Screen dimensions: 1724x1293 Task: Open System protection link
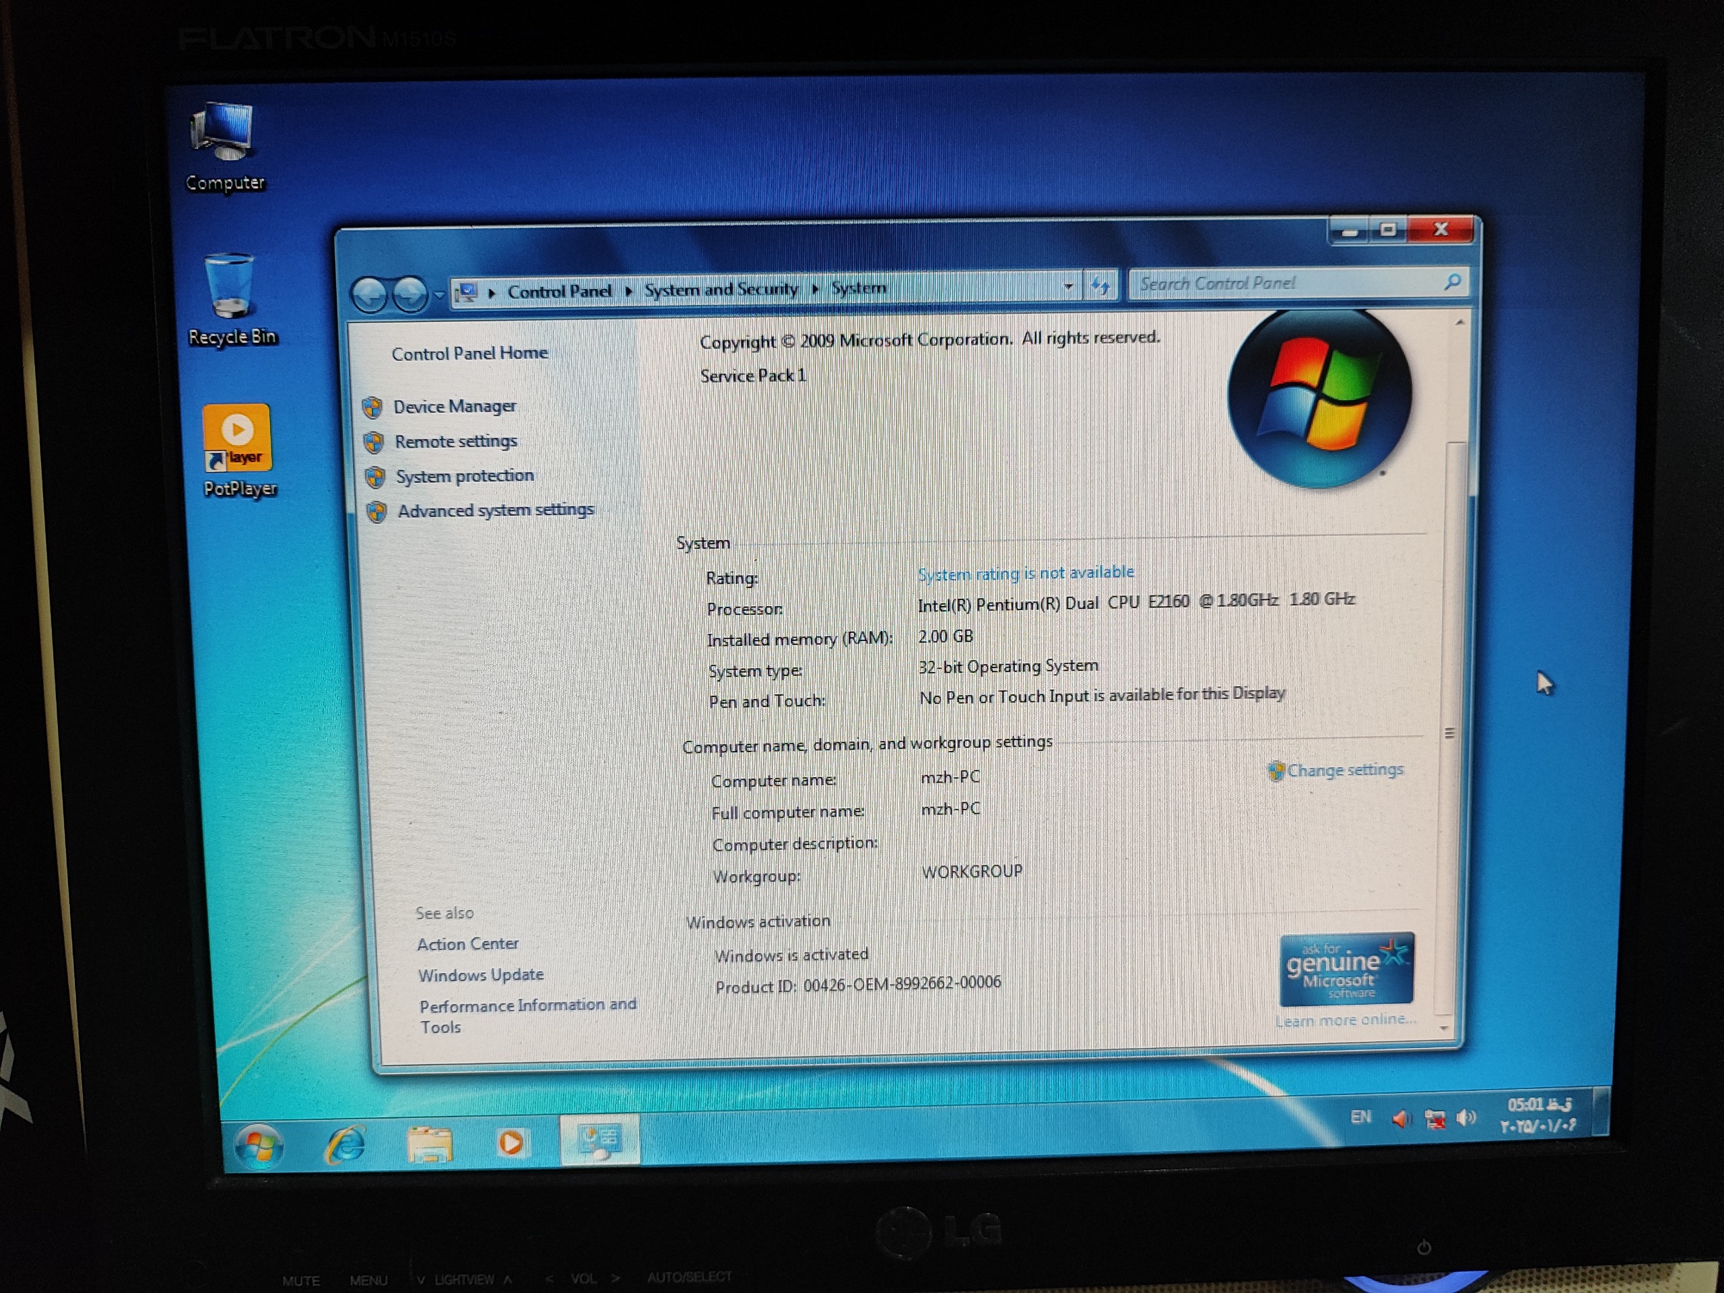(x=465, y=475)
